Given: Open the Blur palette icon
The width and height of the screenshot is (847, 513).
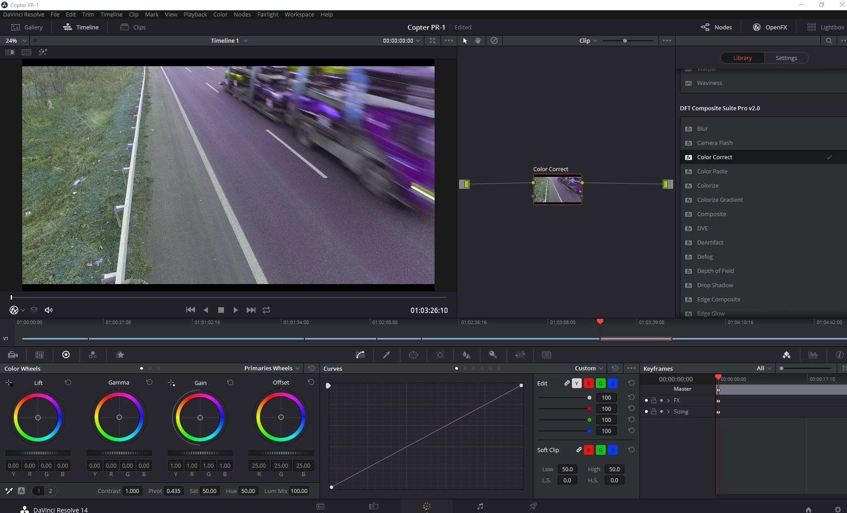Looking at the screenshot, I should 466,355.
